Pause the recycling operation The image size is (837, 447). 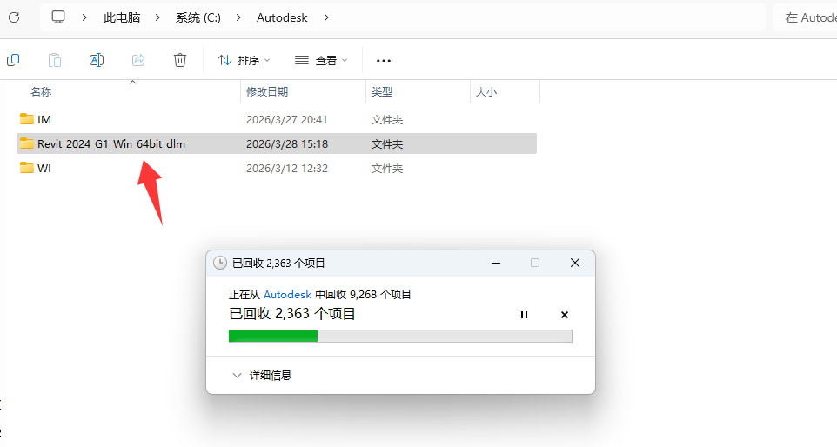pyautogui.click(x=524, y=315)
